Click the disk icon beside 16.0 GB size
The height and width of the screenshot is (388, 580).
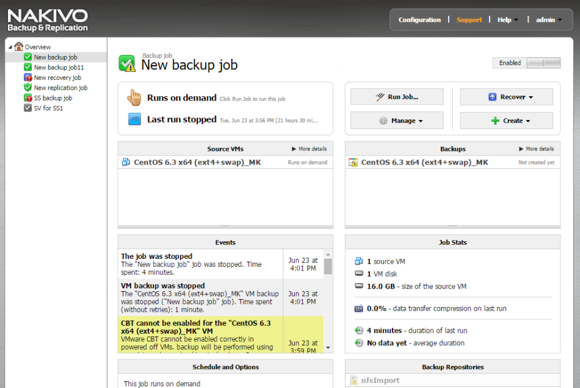(x=359, y=286)
